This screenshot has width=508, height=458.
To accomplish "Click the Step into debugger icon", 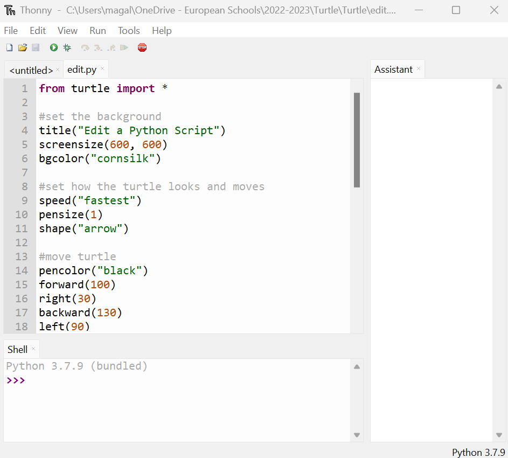I will (98, 47).
